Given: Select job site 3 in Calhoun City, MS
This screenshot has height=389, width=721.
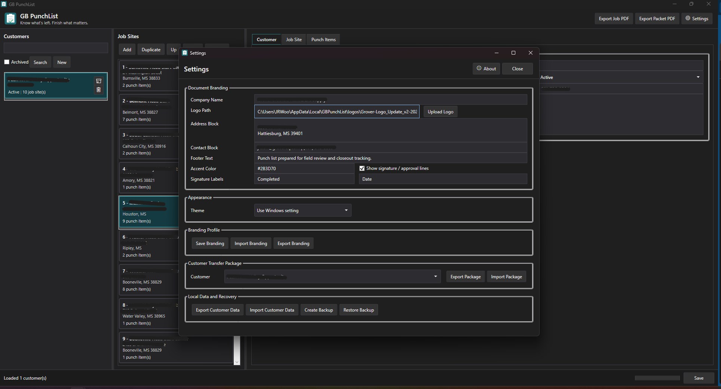Looking at the screenshot, I should pos(149,144).
